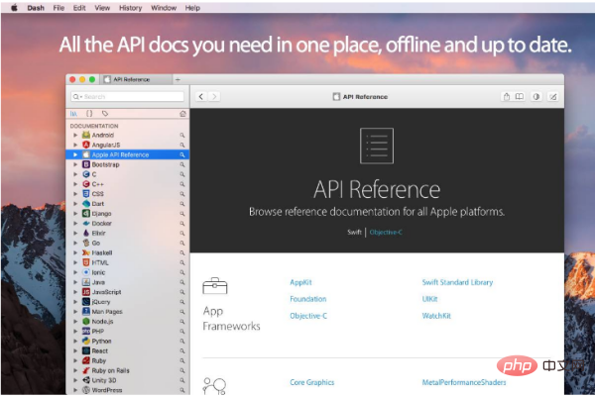This screenshot has width=595, height=398.
Task: Expand the PHP docset
Action: (75, 332)
